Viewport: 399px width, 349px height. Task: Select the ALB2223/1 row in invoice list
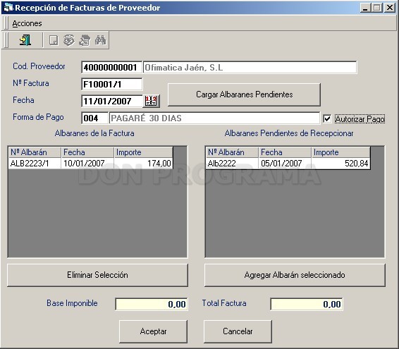[91, 163]
